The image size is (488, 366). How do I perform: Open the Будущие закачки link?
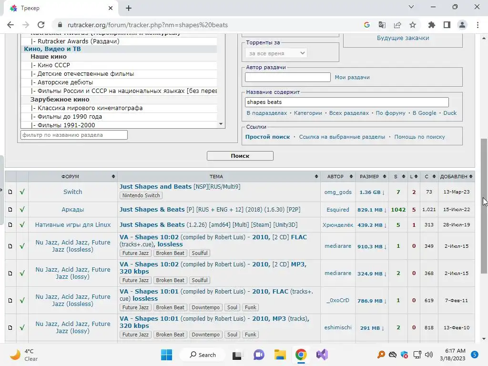(x=403, y=38)
